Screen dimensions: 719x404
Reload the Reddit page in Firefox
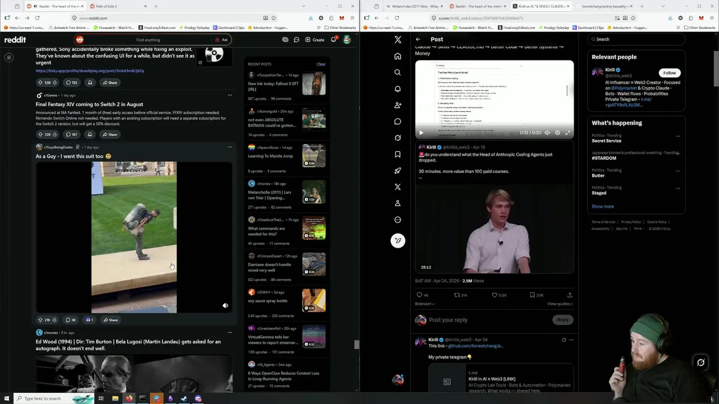(x=37, y=18)
